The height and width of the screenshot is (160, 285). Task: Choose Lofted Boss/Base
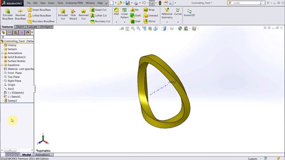(x=39, y=16)
